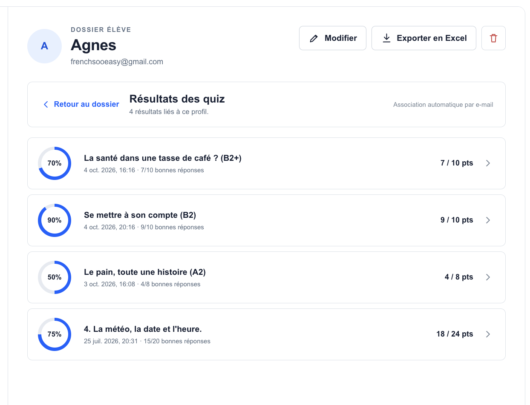Export results with Exporter en Excel
Screen dimensions: 530x405
(x=424, y=38)
